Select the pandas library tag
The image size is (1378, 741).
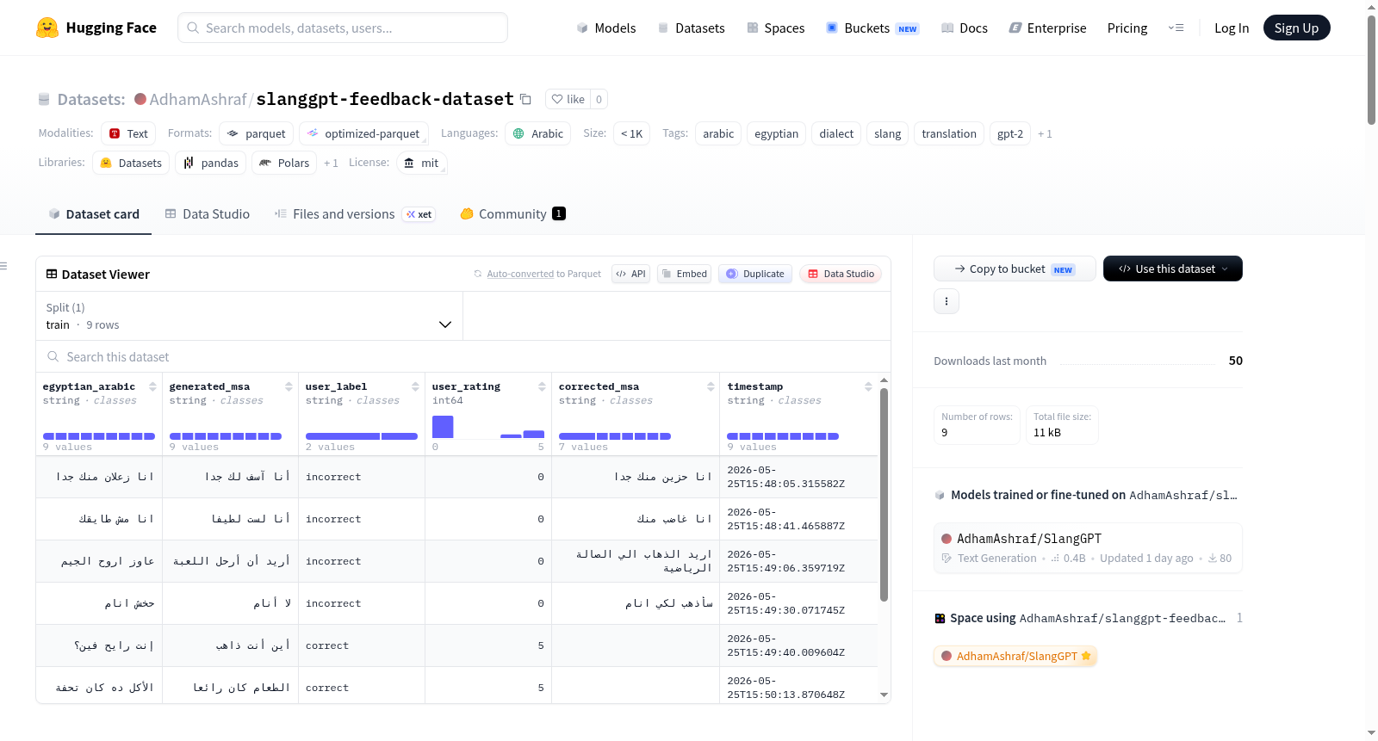tap(211, 163)
